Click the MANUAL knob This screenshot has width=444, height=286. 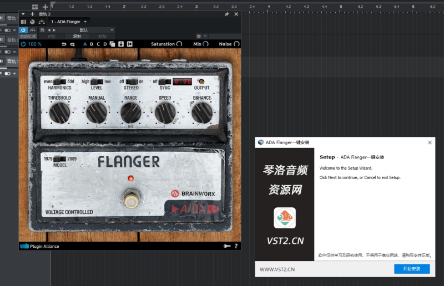[x=97, y=113]
